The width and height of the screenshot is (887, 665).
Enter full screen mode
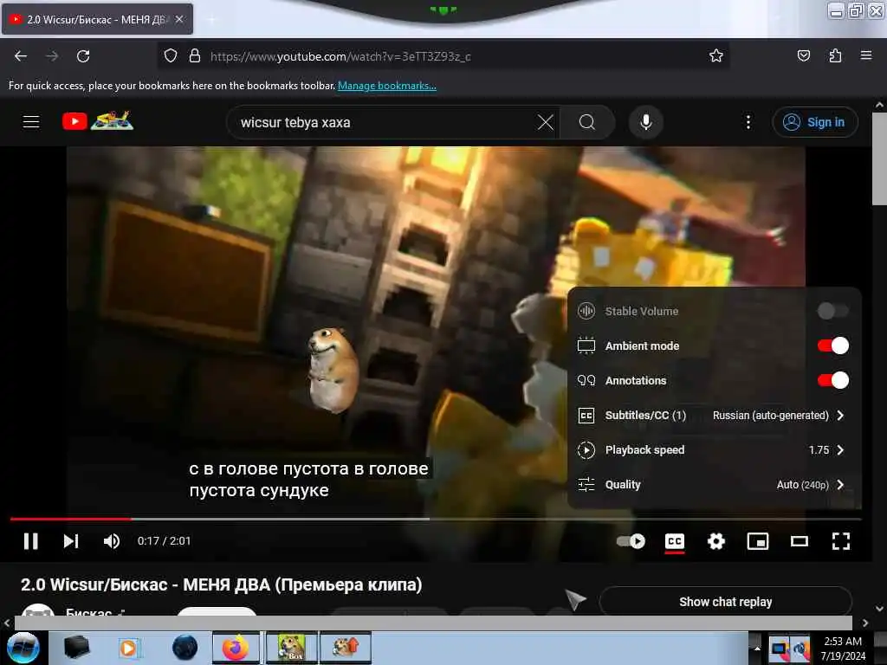coord(840,541)
